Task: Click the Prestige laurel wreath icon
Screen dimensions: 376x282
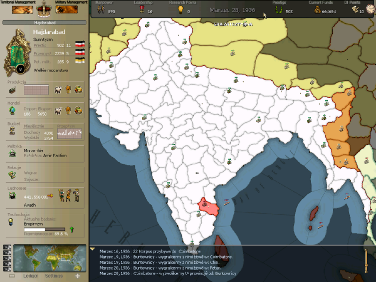Action: [279, 10]
